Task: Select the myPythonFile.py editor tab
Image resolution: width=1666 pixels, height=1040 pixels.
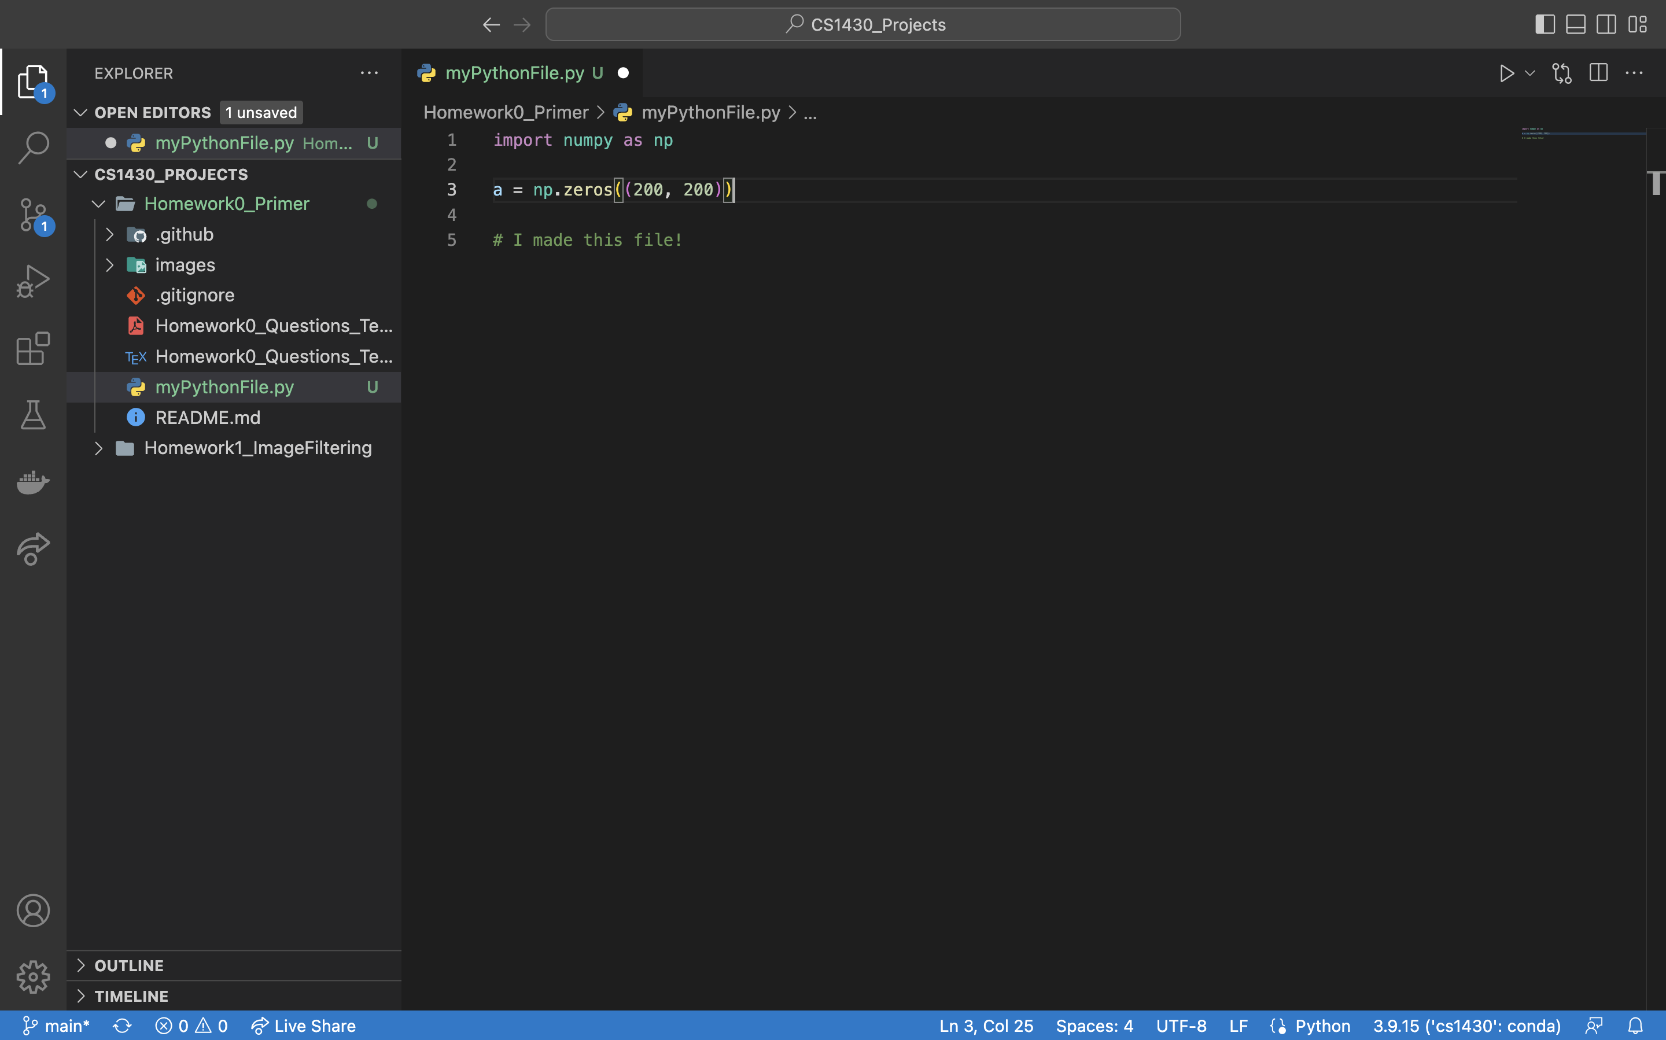Action: [516, 73]
